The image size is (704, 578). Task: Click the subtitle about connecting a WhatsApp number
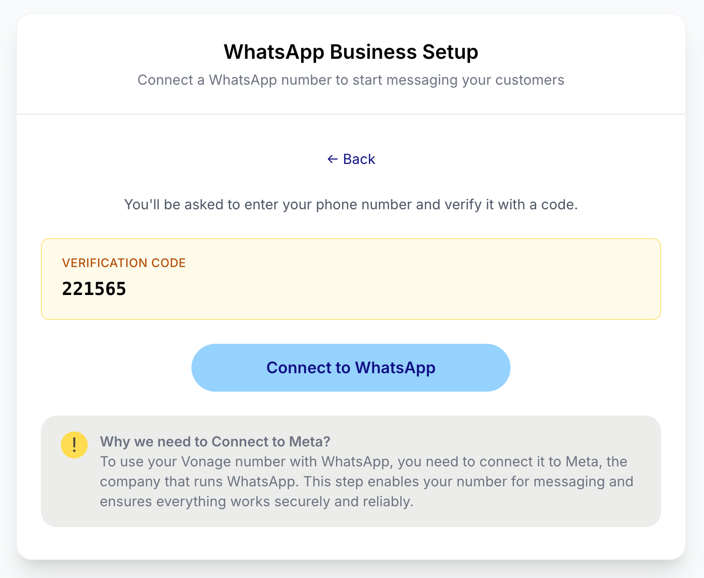pyautogui.click(x=351, y=80)
